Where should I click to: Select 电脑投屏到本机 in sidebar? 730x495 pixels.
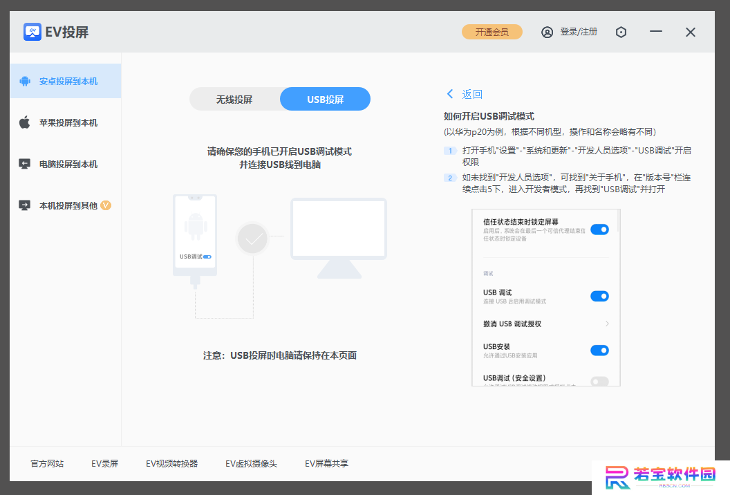pyautogui.click(x=66, y=164)
